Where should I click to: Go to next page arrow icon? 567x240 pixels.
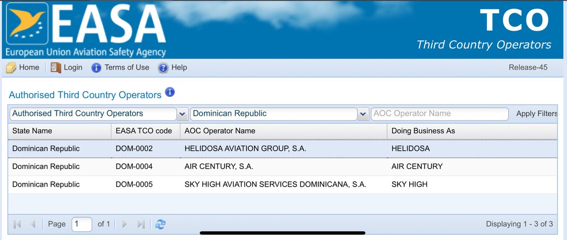(125, 224)
